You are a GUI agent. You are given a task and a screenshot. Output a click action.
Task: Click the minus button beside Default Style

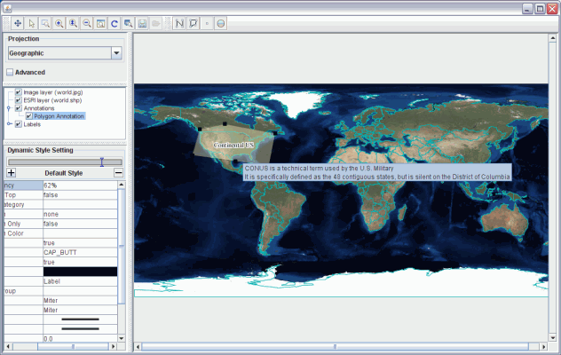click(x=118, y=172)
